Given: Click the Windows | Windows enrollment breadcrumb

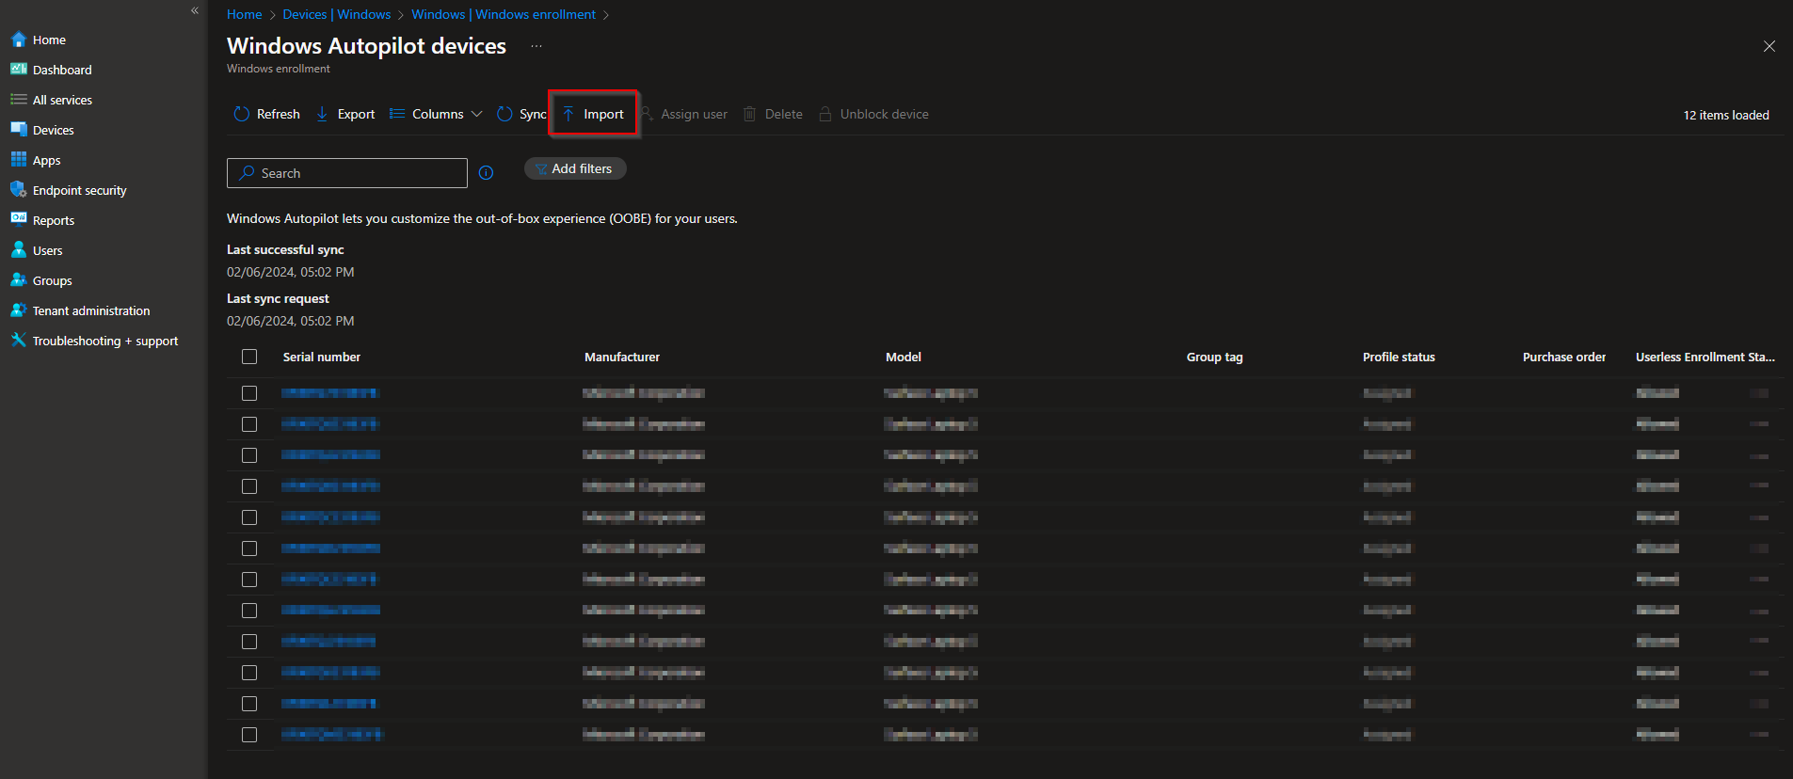Looking at the screenshot, I should point(504,14).
